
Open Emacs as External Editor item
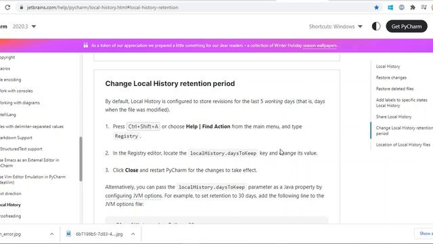[x=30, y=163]
